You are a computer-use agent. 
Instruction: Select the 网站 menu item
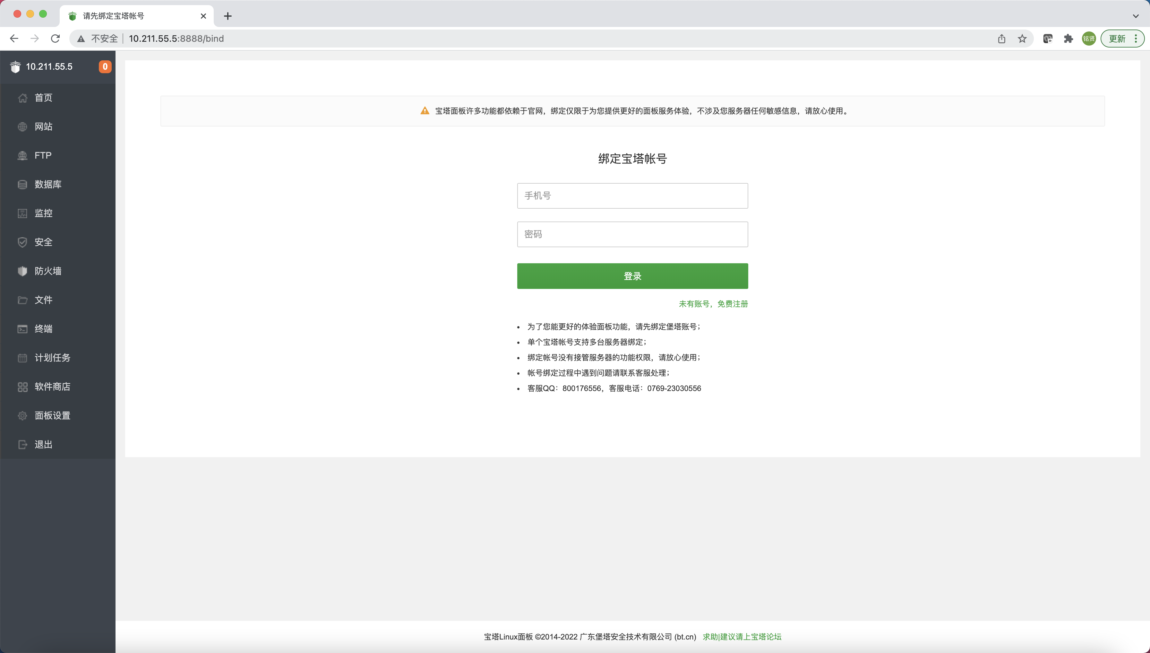tap(58, 127)
